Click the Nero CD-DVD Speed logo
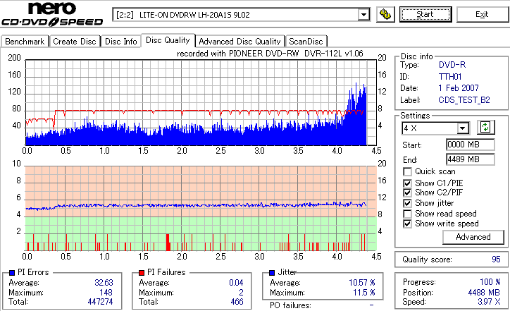The image size is (510, 311). click(x=52, y=13)
